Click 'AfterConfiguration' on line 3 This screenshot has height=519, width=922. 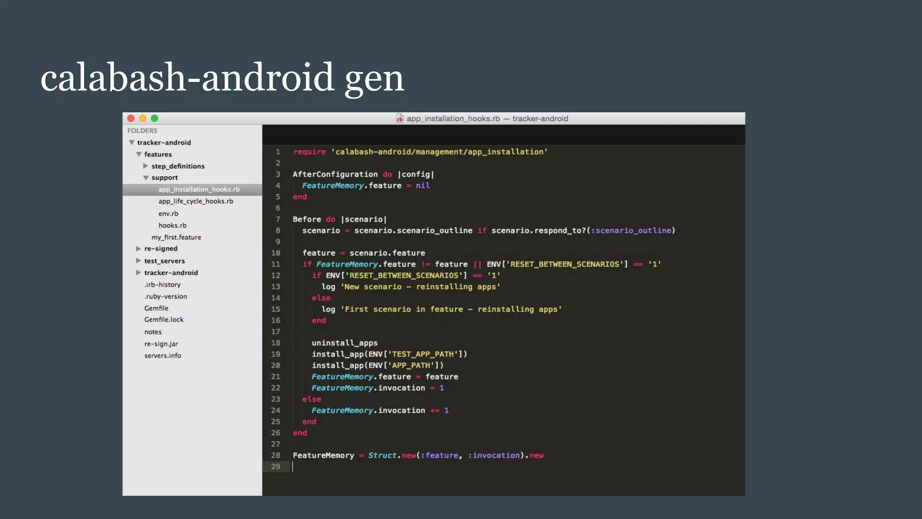point(335,174)
